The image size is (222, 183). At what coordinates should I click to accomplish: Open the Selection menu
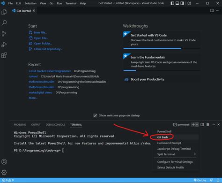[x=30, y=3]
